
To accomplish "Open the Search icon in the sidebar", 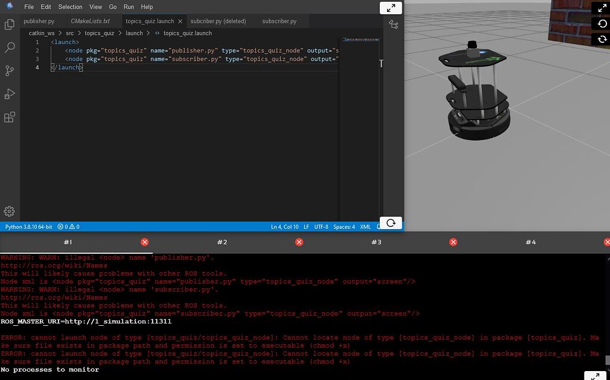I will [10, 48].
